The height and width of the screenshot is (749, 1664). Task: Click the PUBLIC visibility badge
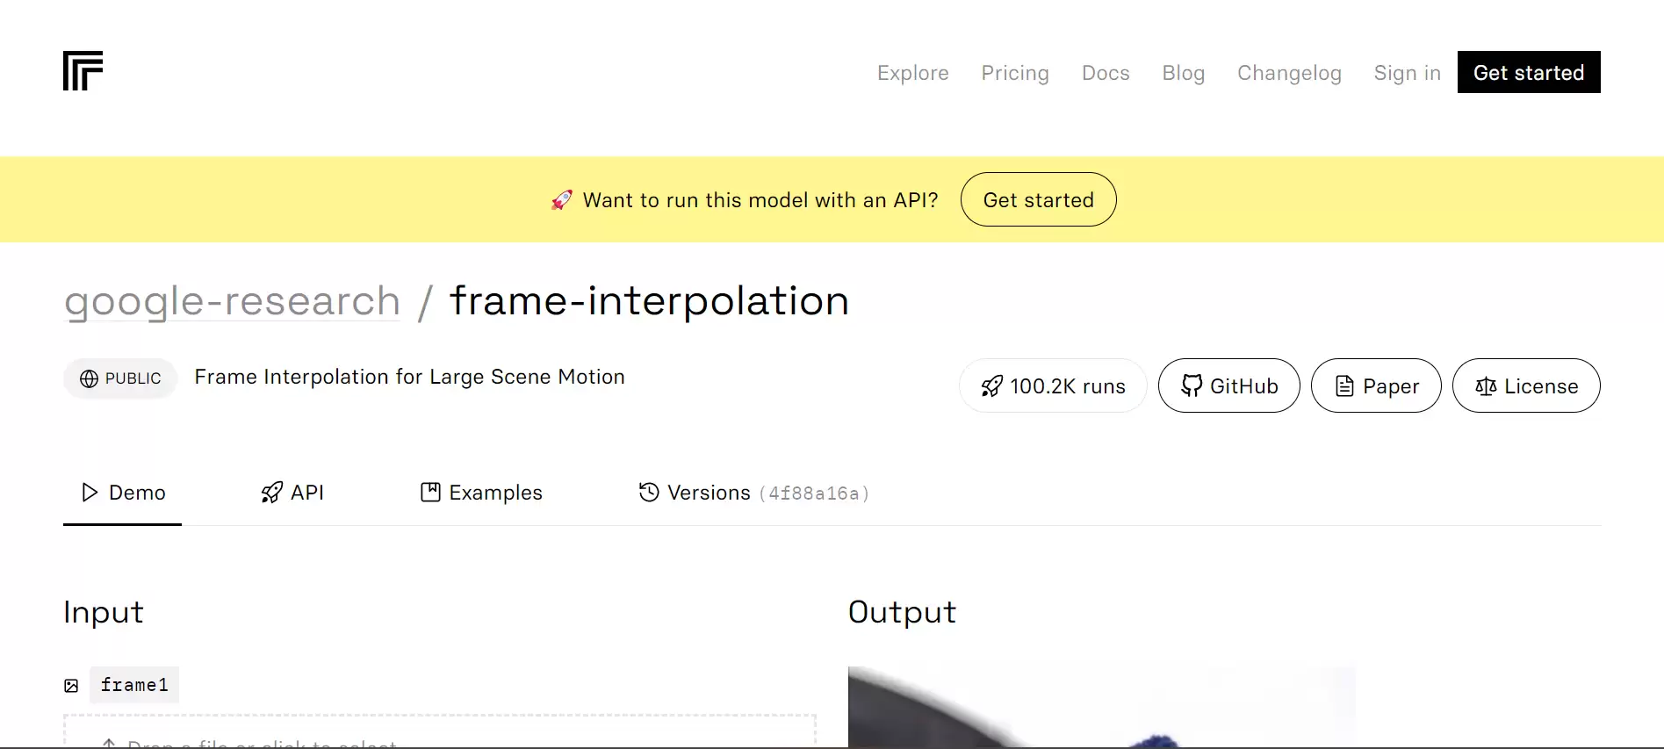(x=120, y=378)
